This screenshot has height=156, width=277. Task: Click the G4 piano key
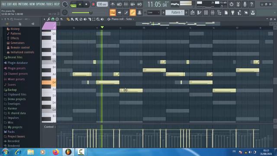pos(49,82)
